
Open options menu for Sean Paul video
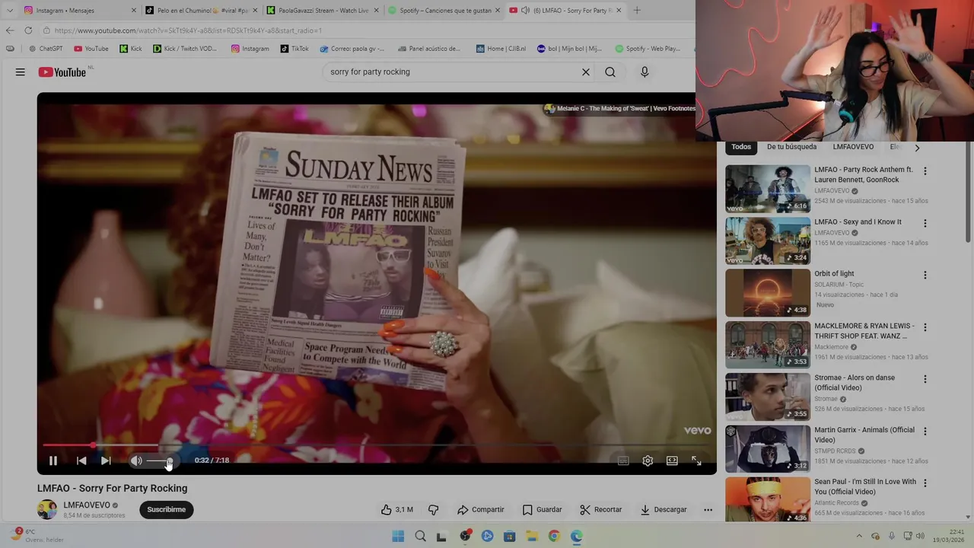click(x=925, y=483)
